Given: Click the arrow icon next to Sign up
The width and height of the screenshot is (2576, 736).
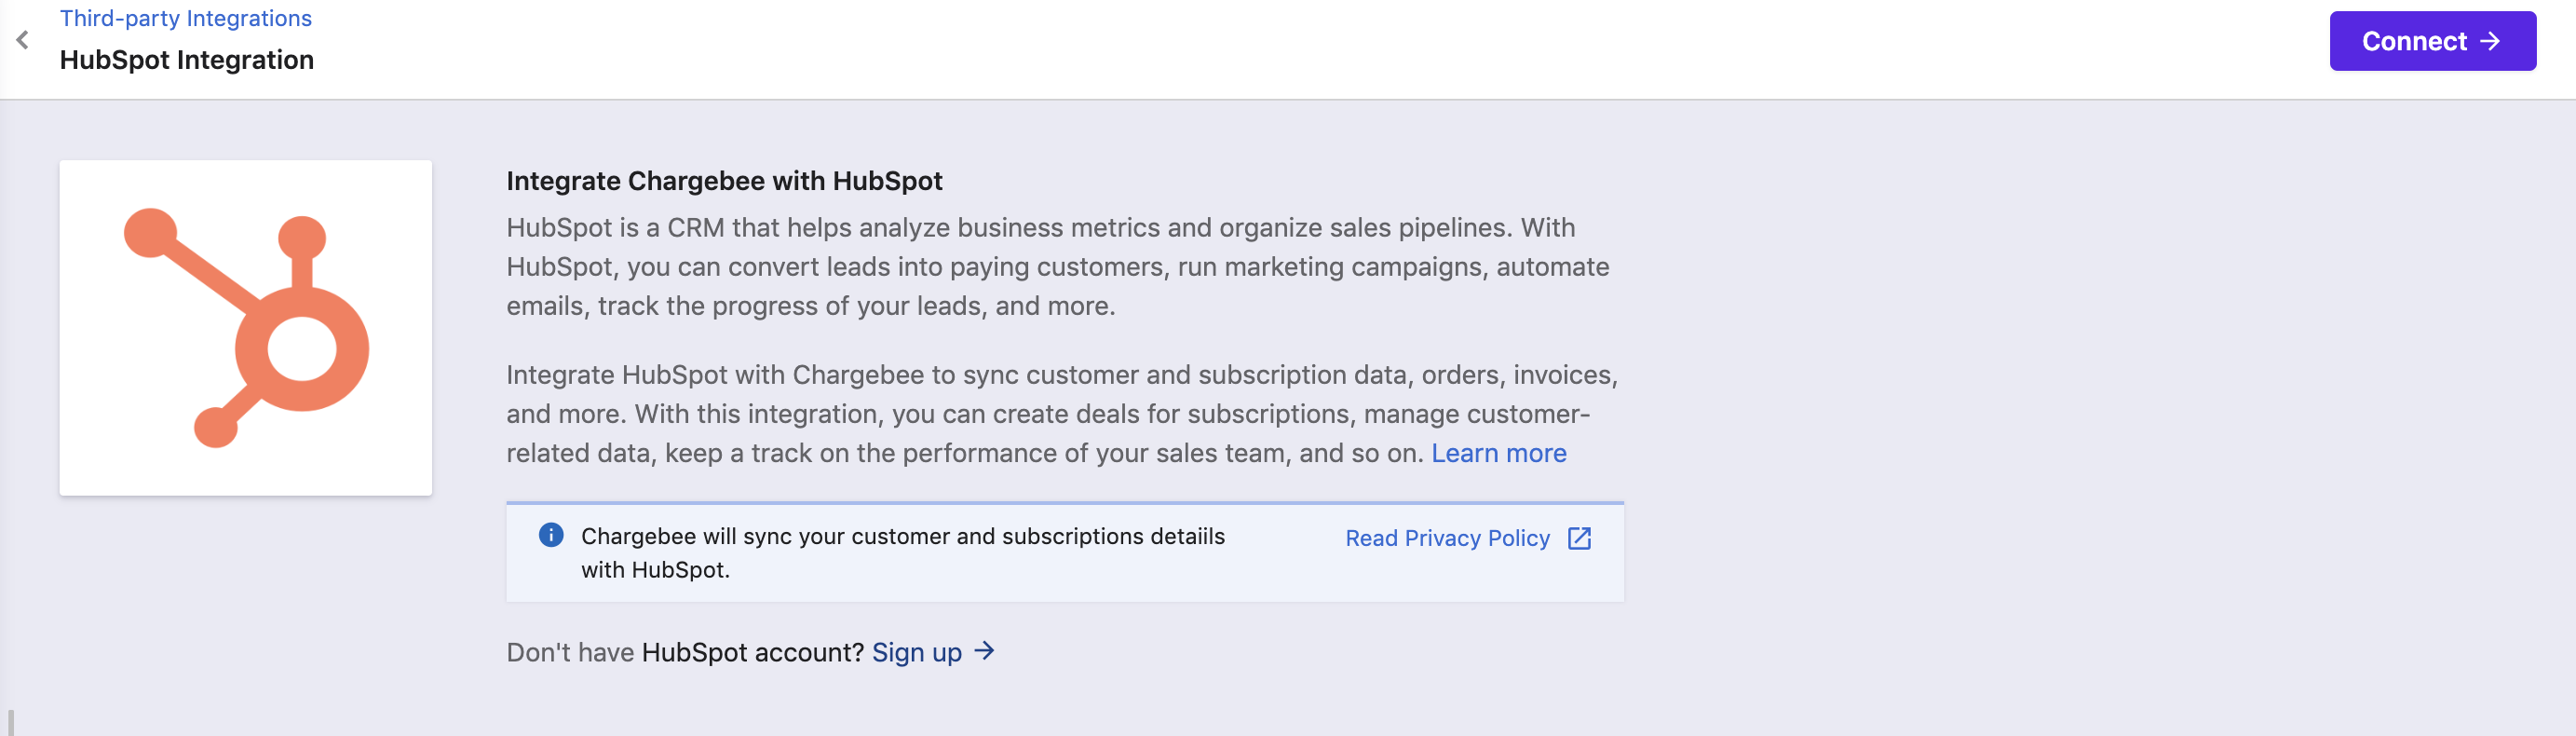Looking at the screenshot, I should [984, 651].
